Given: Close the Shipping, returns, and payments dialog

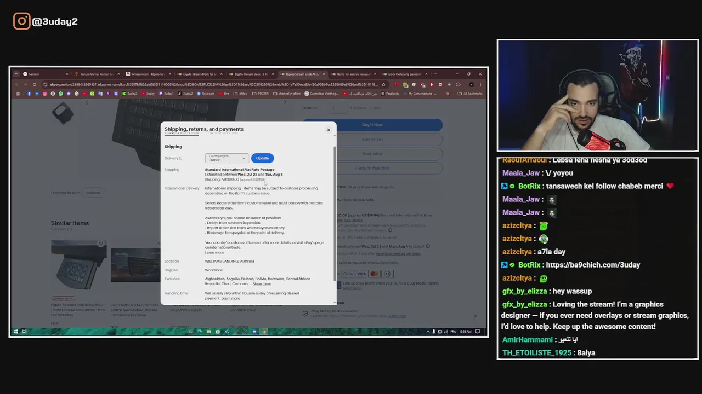Looking at the screenshot, I should click(329, 130).
